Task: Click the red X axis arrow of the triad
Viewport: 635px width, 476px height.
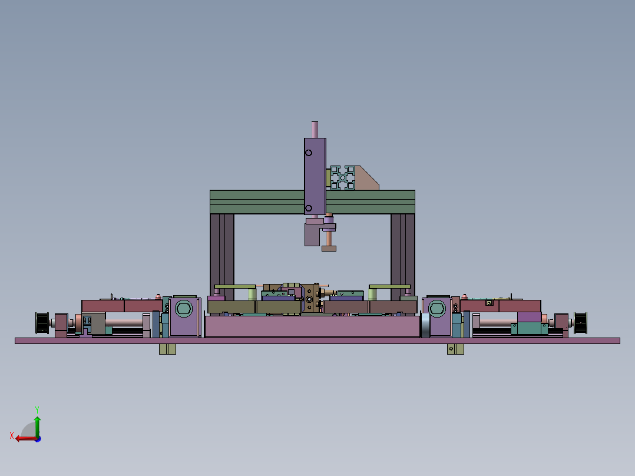Action: tap(27, 439)
